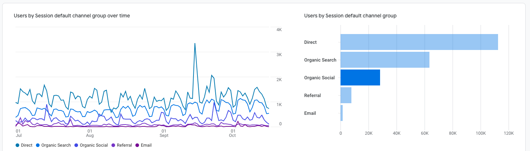Click the September spike peak on the Direct line
The width and height of the screenshot is (530, 151).
click(195, 43)
